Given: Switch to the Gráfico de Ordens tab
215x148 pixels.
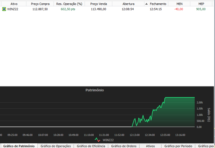Looking at the screenshot, I should click(124, 146).
